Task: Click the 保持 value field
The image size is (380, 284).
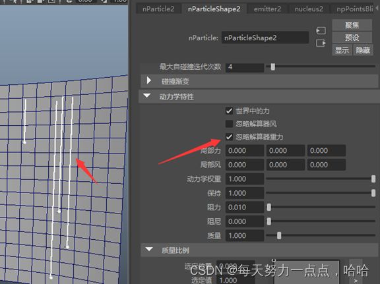Action: [245, 193]
